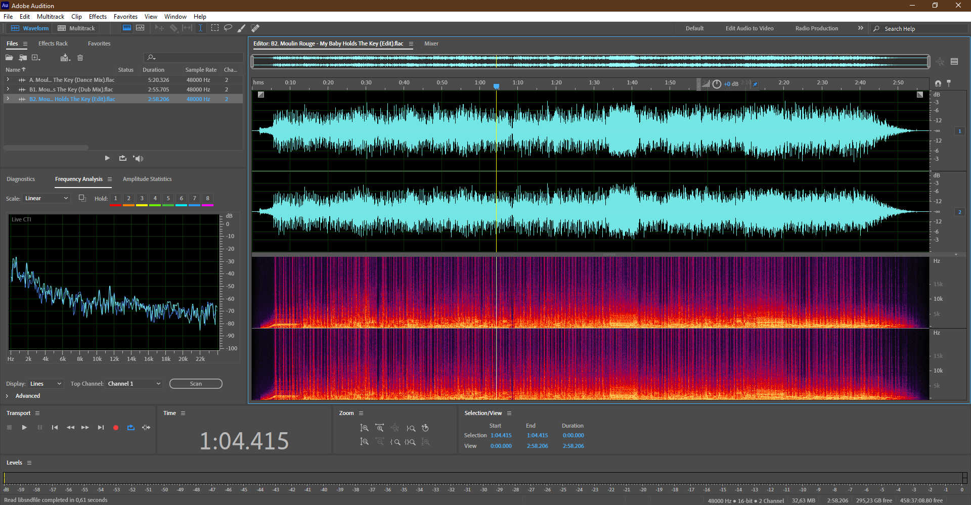The width and height of the screenshot is (971, 505).
Task: Click the Open File folder icon
Action: (9, 58)
